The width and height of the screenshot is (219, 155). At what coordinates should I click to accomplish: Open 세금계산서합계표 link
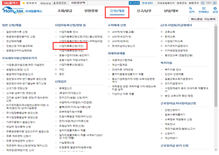[x=122, y=60]
